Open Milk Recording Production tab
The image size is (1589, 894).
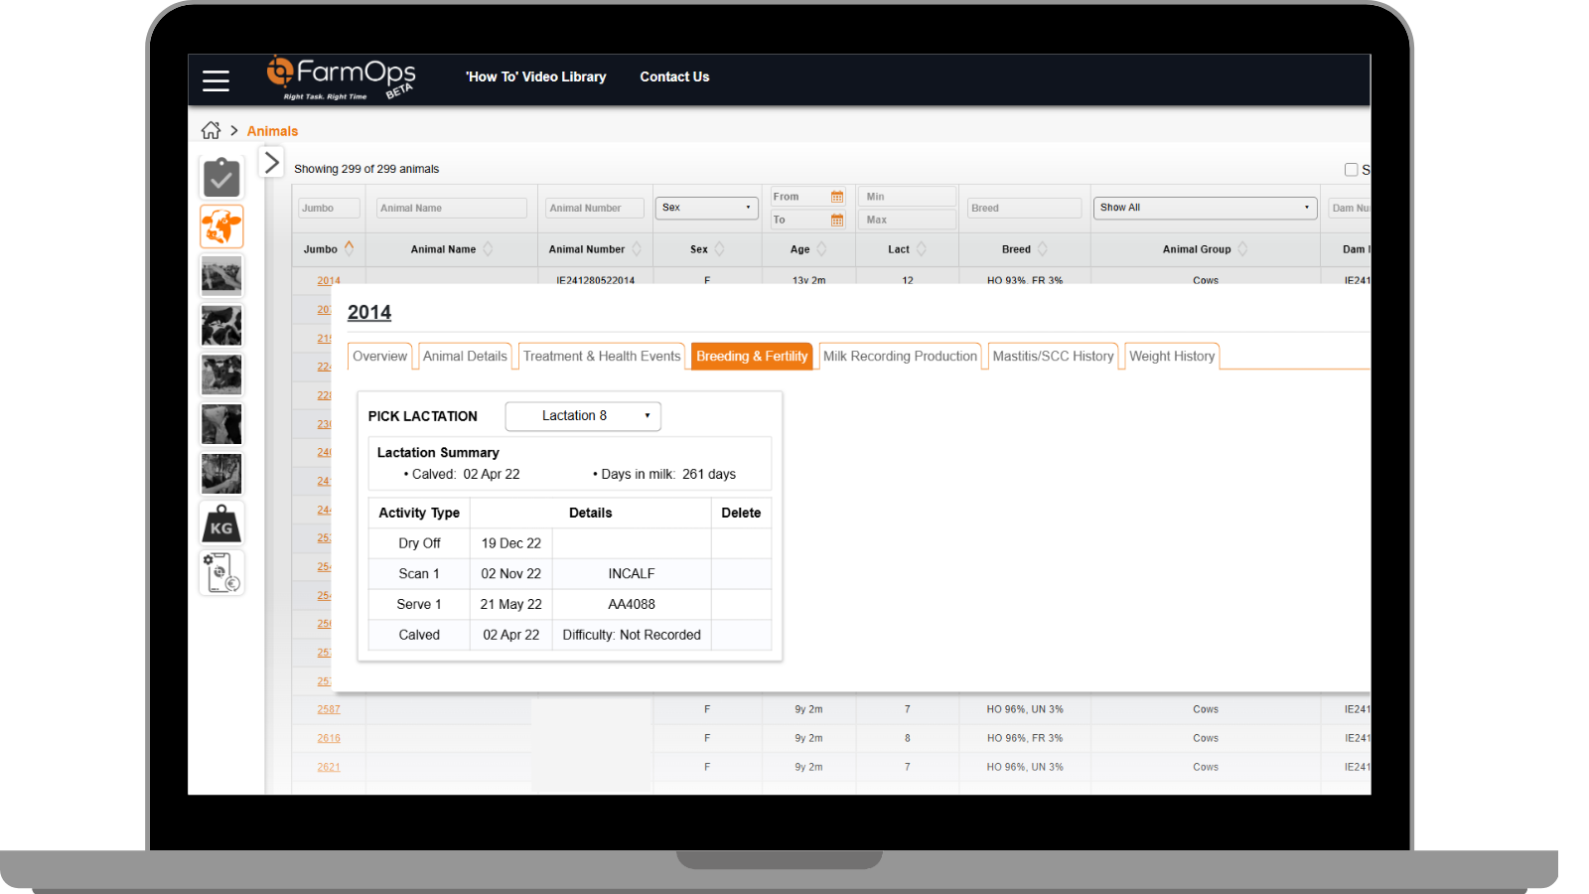[x=900, y=357]
